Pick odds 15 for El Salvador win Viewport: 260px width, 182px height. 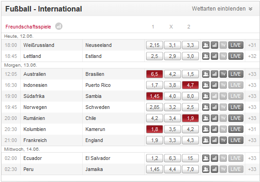click(190, 158)
